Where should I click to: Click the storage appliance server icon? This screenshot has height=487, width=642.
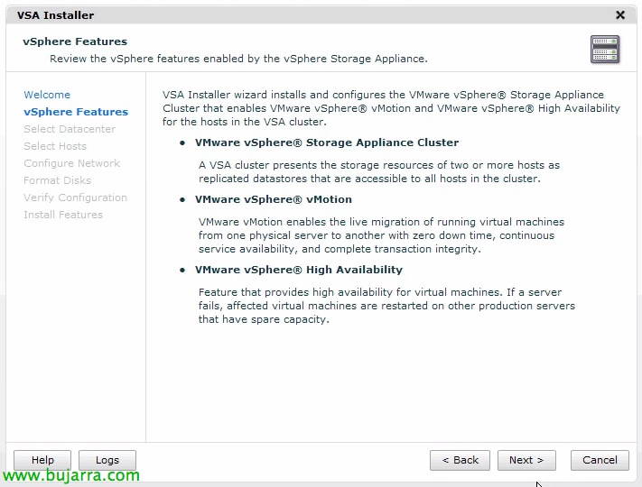pyautogui.click(x=605, y=50)
